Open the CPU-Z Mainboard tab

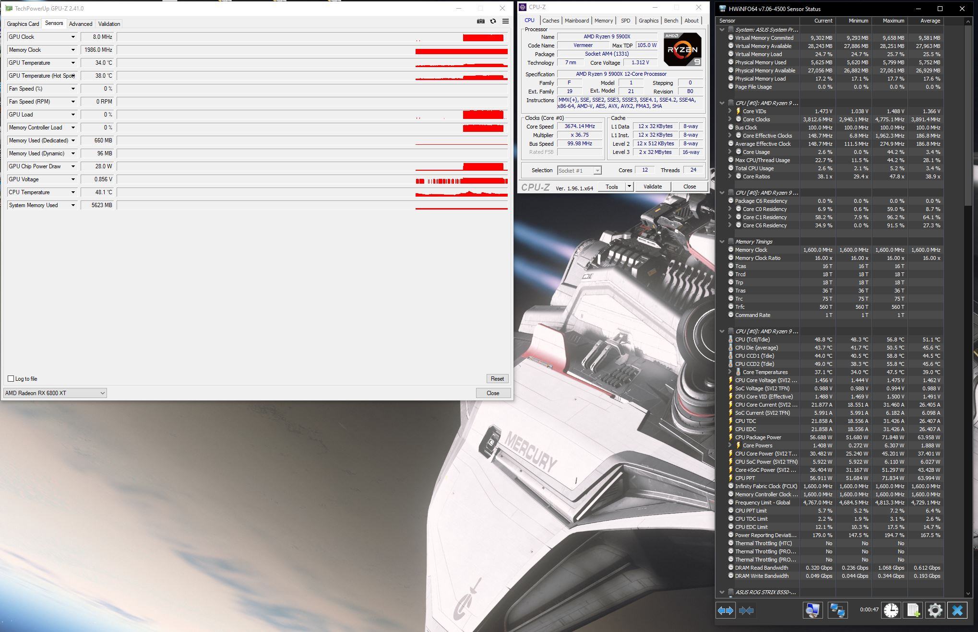[x=576, y=21]
